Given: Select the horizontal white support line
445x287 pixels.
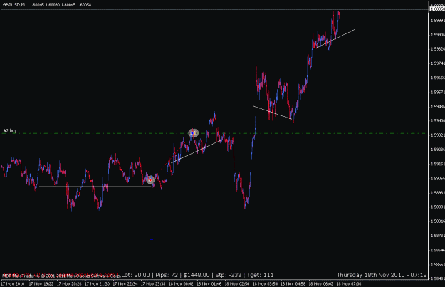Looking at the screenshot, I should point(95,187).
